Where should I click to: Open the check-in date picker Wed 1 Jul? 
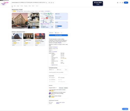(53, 70)
